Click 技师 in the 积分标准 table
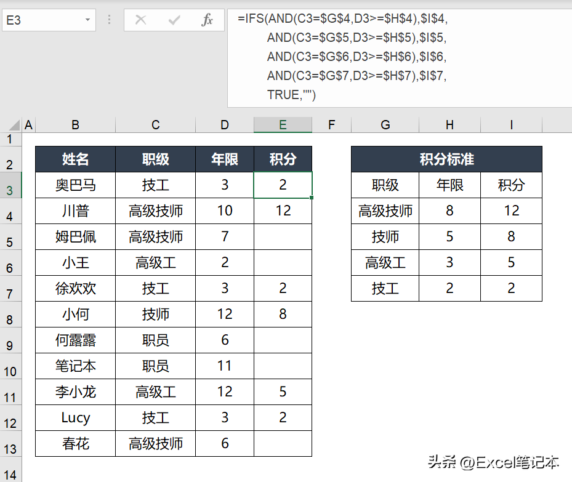572x482 pixels. pos(385,237)
